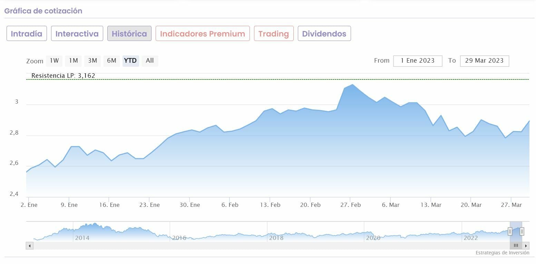536x264 pixels.
Task: Click the scrollbar thumb grip
Action: 516,246
